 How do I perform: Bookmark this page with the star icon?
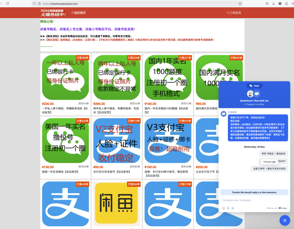pos(240,3)
